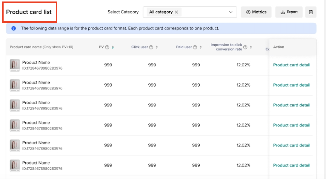Export the product card list

click(x=289, y=12)
